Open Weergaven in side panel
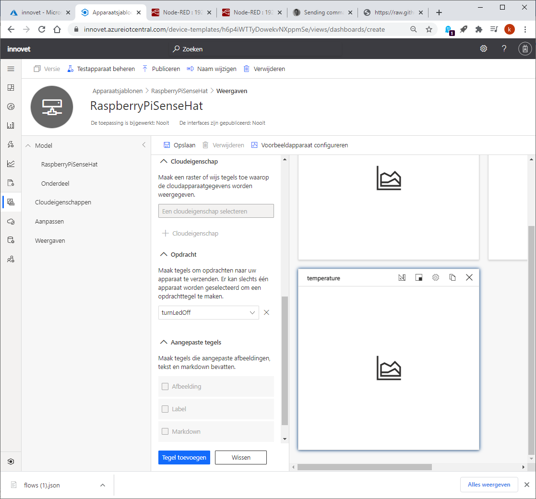Image resolution: width=536 pixels, height=499 pixels. tap(50, 240)
